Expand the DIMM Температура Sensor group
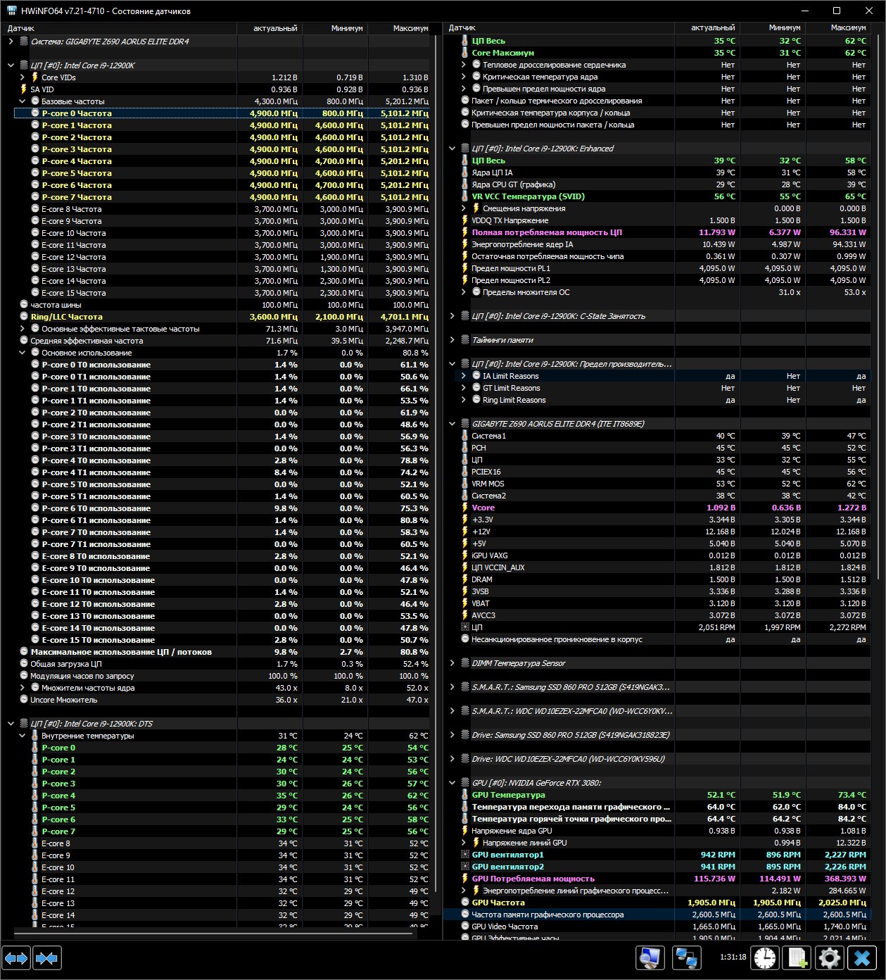The height and width of the screenshot is (980, 886). (452, 663)
